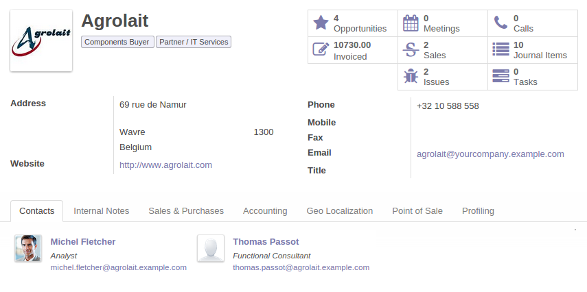This screenshot has width=587, height=292.
Task: Click the Partner / IT Services tag
Action: point(194,42)
